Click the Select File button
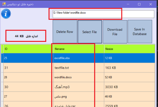This screenshot has width=158, height=107. coord(90,32)
